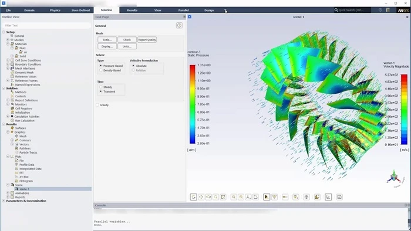Open the help icon in General task page

pos(179,25)
